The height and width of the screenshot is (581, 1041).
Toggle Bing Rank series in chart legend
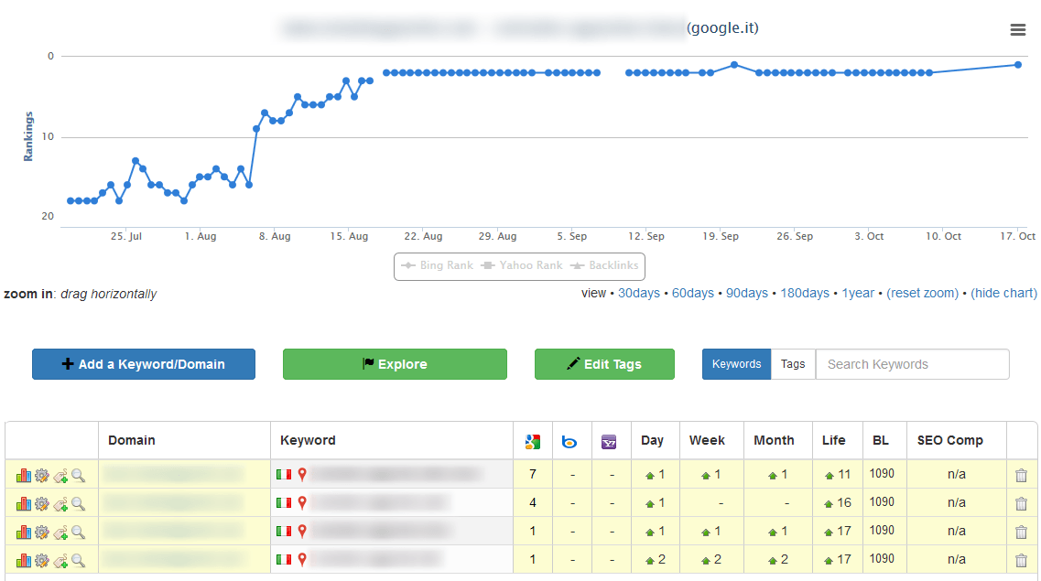[x=438, y=265]
